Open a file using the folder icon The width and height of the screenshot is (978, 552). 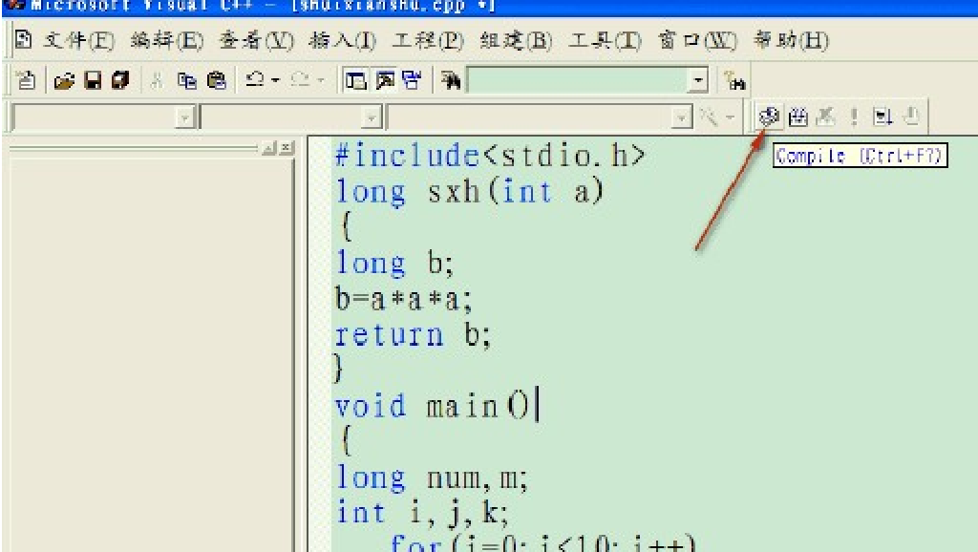(x=64, y=80)
